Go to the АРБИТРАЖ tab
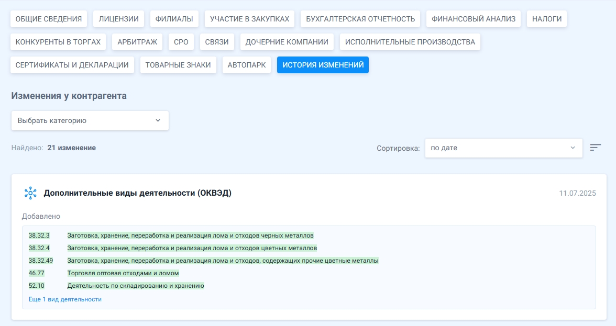The height and width of the screenshot is (326, 616). [137, 42]
